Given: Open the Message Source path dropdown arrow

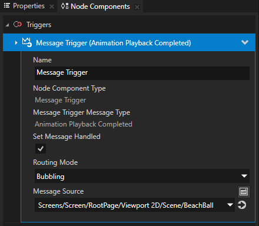Looking at the screenshot, I should point(230,205).
